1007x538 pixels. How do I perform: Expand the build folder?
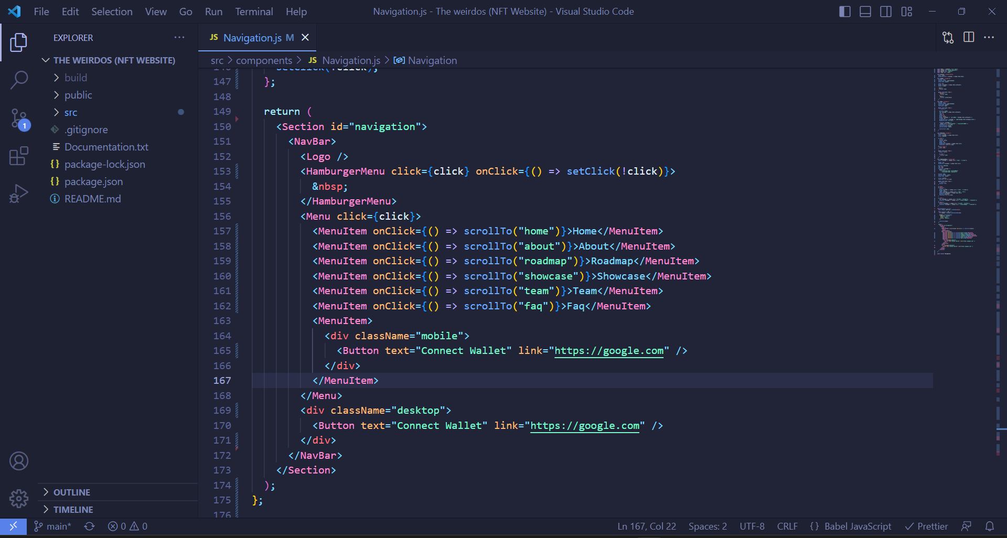76,77
